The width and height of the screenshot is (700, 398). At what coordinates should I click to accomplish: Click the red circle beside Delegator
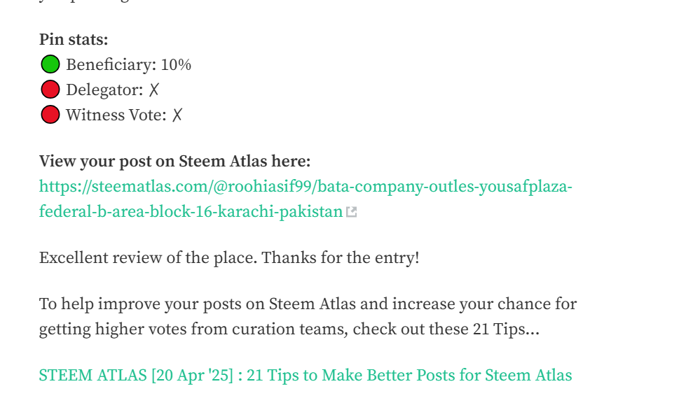(x=50, y=90)
